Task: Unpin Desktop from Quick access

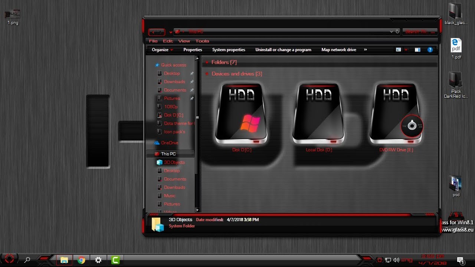Action: click(x=192, y=73)
